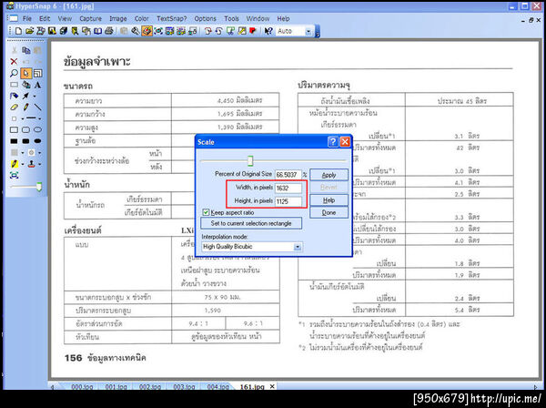Click the Scale percent slider handle

(x=250, y=160)
